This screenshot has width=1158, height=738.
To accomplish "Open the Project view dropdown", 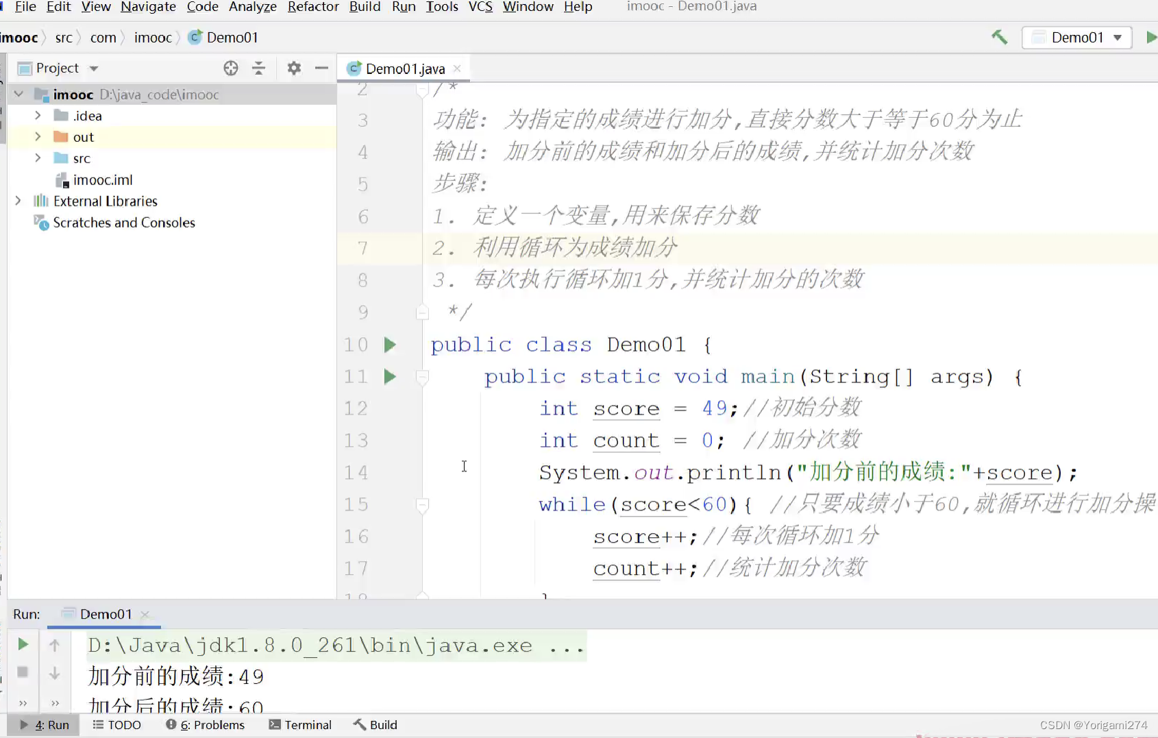I will [94, 69].
